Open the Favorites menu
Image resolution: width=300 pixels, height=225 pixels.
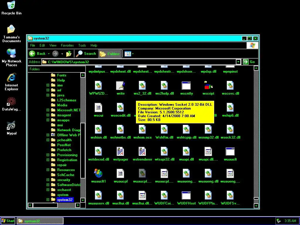tap(67, 45)
